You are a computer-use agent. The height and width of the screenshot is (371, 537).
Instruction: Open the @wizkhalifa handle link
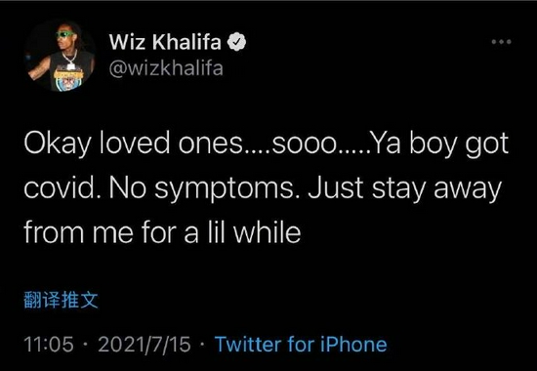click(x=166, y=68)
